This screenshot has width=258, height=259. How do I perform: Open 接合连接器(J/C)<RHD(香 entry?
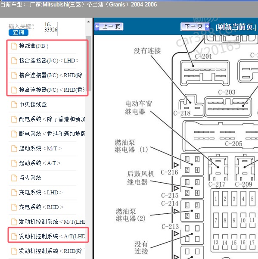[x=52, y=90]
